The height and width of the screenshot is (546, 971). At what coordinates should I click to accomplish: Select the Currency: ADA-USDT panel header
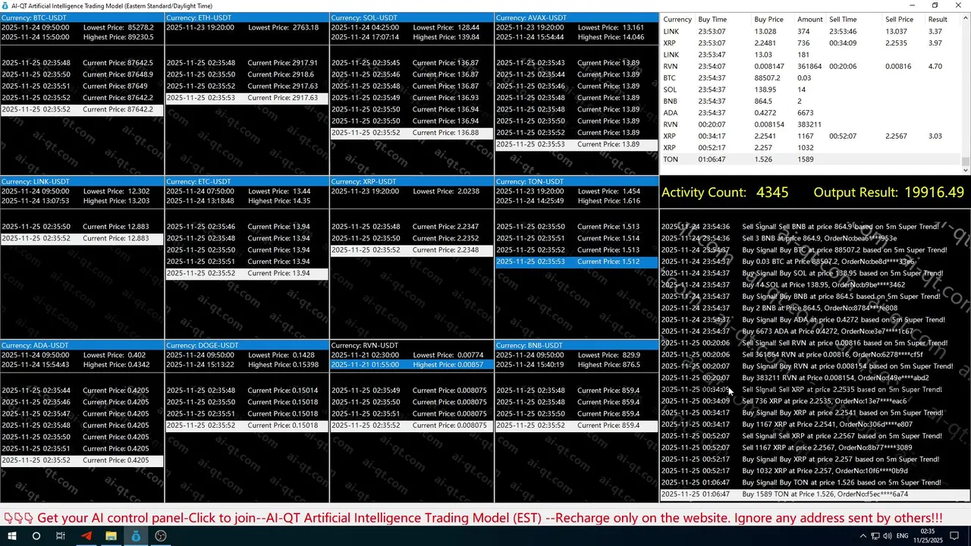[x=82, y=345]
